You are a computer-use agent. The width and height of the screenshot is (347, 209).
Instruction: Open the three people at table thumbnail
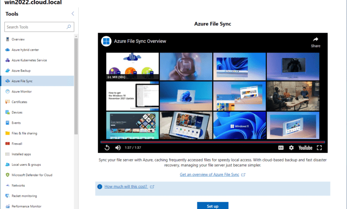tap(293, 96)
